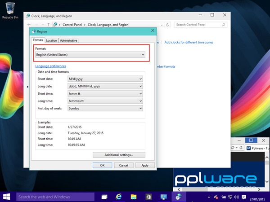
Task: Open the network tray icon
Action: [230, 197]
